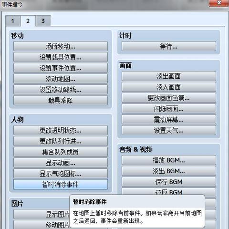Click the 保存 BGM button
This screenshot has width=229, height=229.
pos(169,182)
